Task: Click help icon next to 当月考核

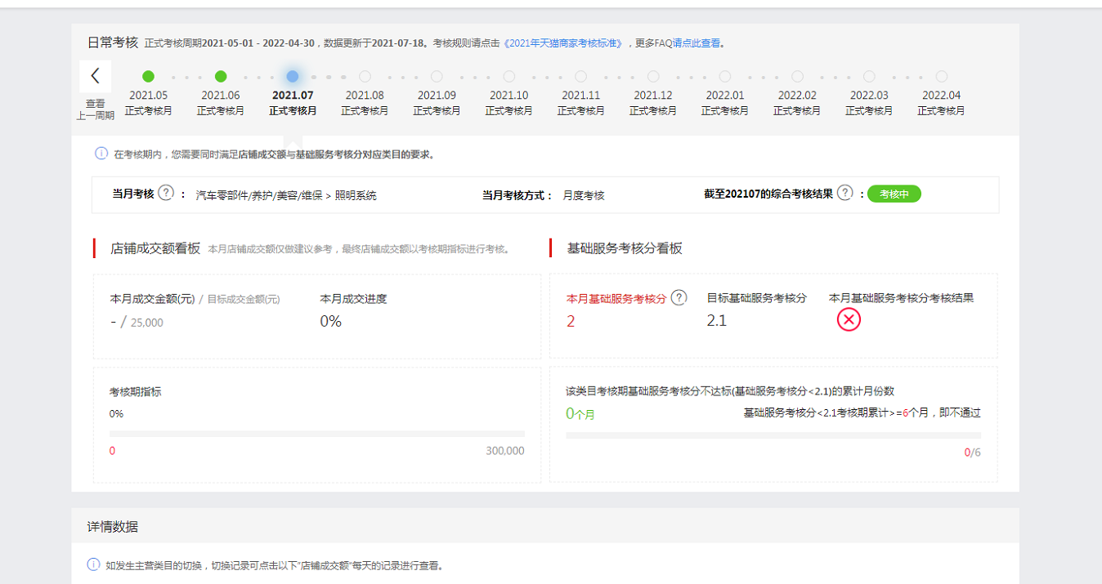Action: (x=166, y=194)
